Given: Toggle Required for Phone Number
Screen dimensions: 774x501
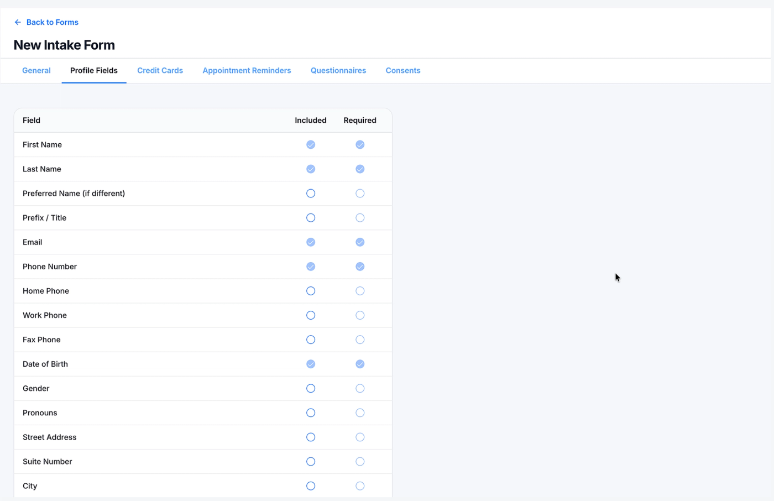Looking at the screenshot, I should click(360, 267).
